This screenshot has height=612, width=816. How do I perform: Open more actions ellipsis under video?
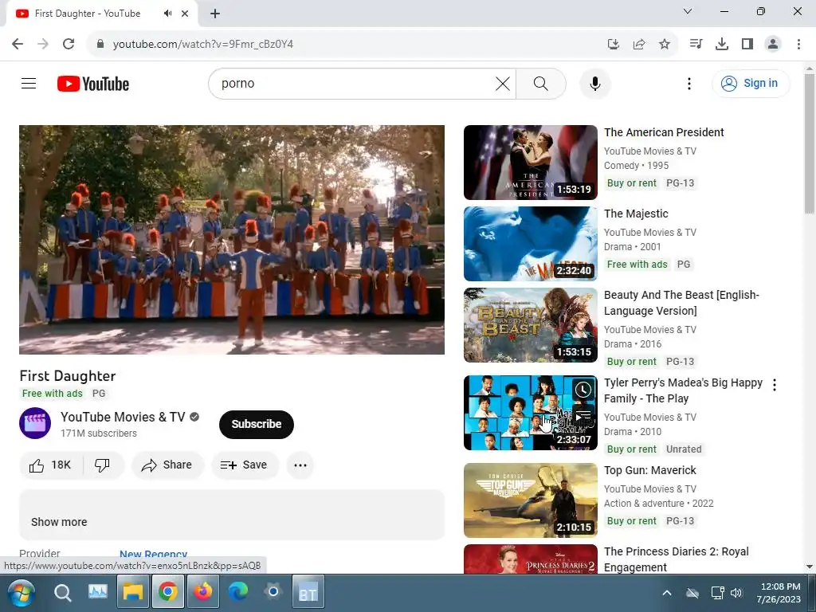point(300,465)
